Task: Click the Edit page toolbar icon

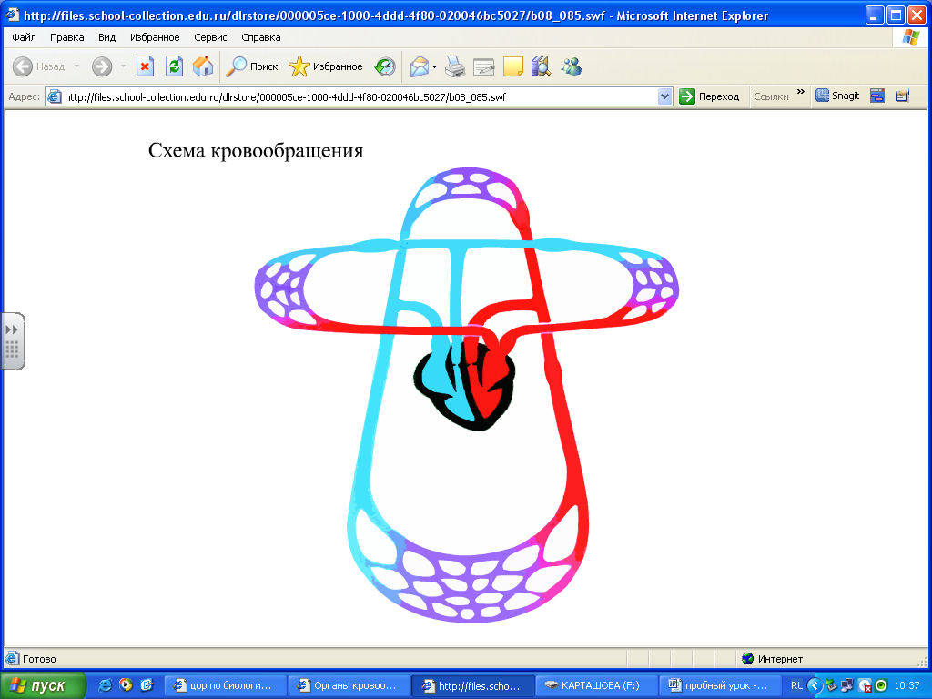Action: pos(484,66)
